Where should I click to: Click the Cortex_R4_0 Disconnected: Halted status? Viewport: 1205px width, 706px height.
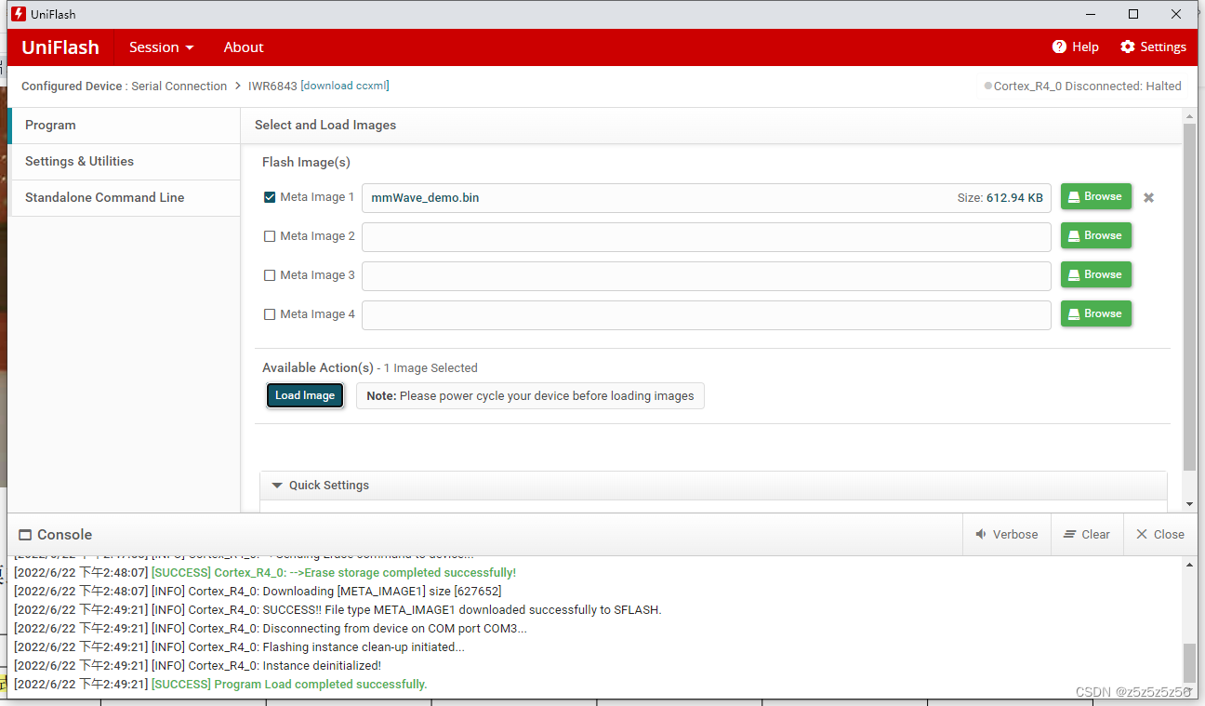[x=1083, y=87]
